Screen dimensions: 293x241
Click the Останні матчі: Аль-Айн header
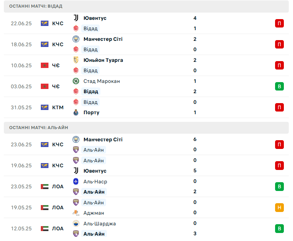[x=146, y=128]
